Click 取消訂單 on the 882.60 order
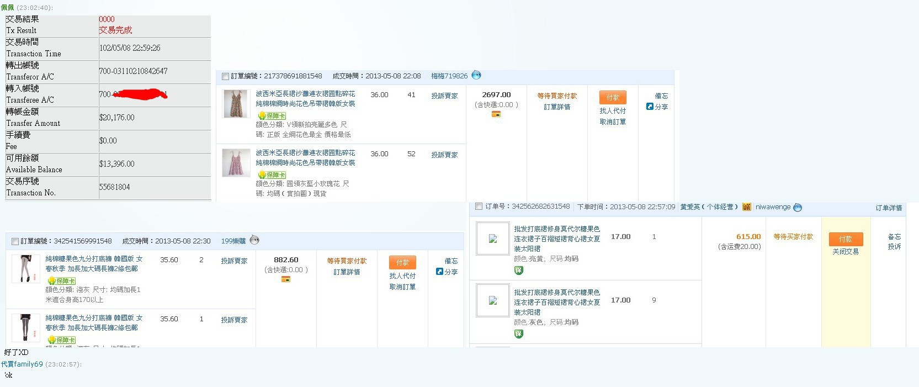The image size is (919, 387). pyautogui.click(x=402, y=287)
